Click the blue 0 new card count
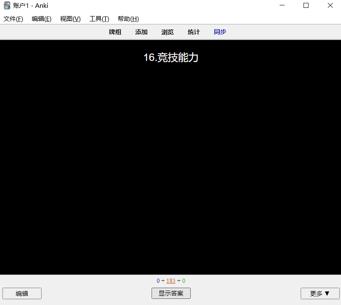The width and height of the screenshot is (341, 305). (x=158, y=281)
